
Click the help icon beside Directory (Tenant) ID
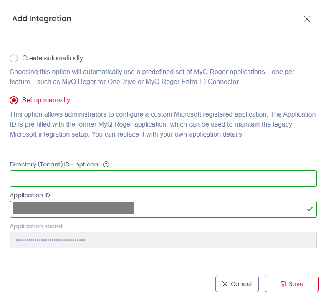coord(106,164)
